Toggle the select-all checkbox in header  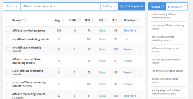[8, 20]
